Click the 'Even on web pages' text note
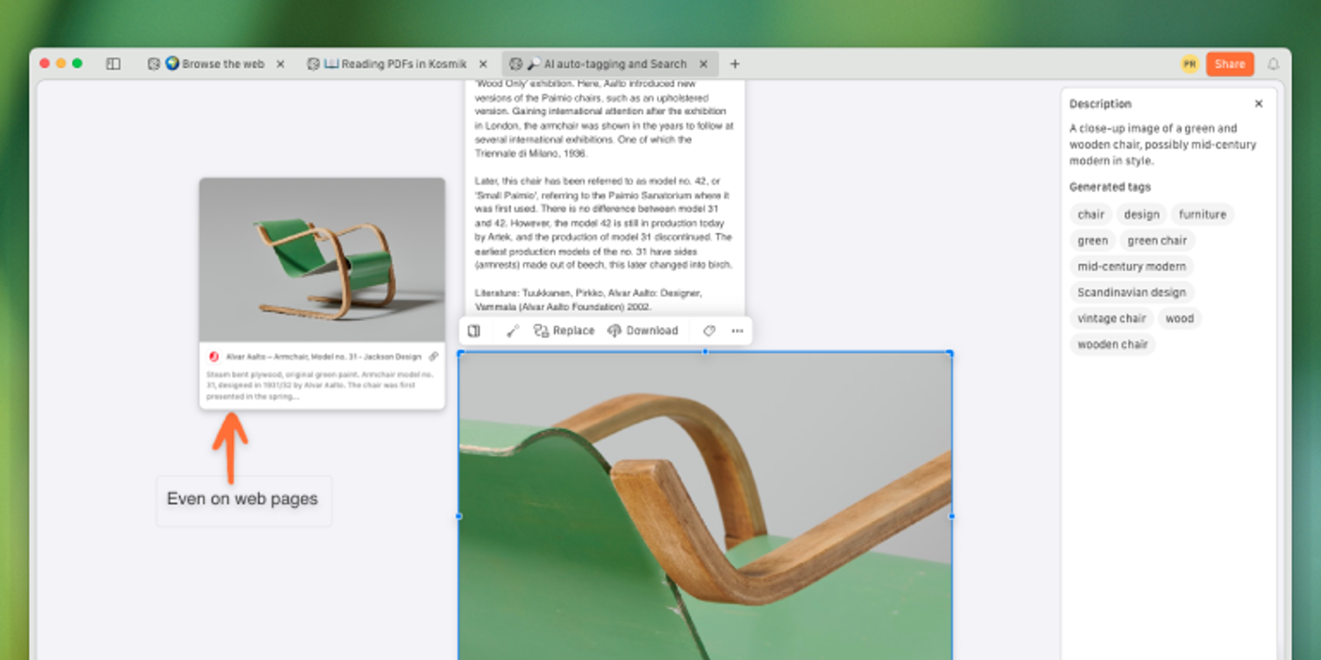The image size is (1321, 660). (242, 499)
